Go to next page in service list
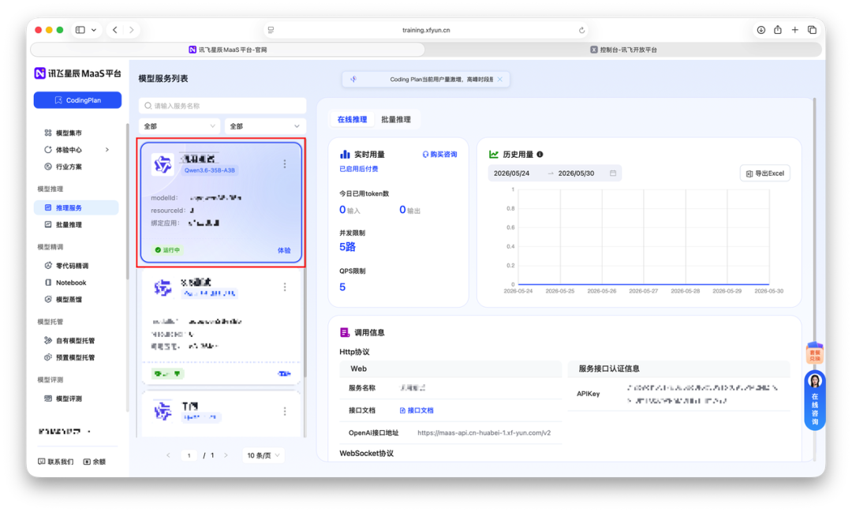 [226, 455]
